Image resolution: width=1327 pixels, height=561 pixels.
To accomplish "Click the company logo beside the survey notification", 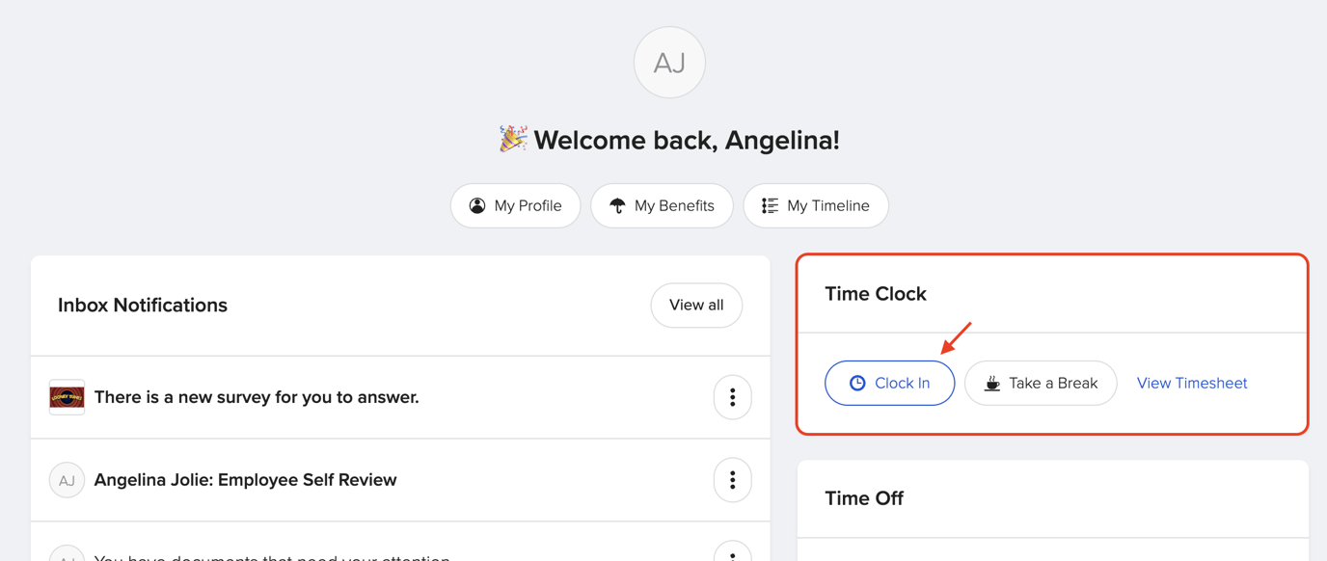I will click(66, 396).
